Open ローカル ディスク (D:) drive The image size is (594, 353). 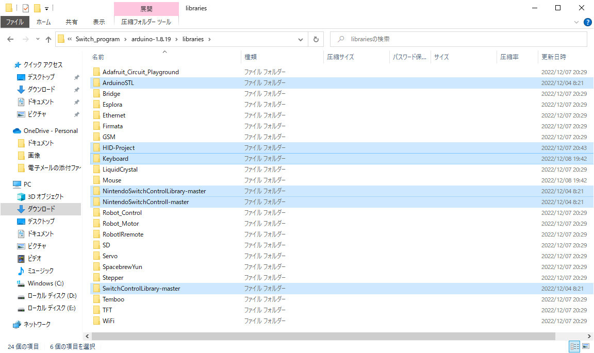[52, 296]
